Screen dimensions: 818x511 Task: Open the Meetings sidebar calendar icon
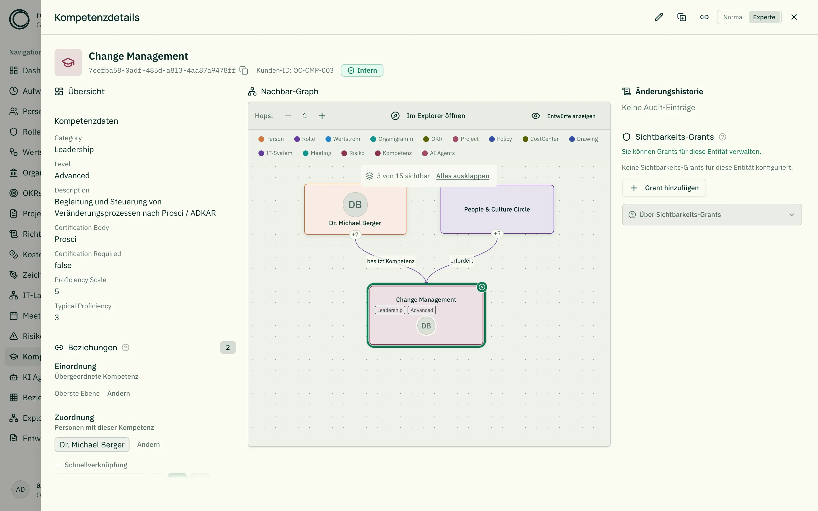click(x=14, y=316)
